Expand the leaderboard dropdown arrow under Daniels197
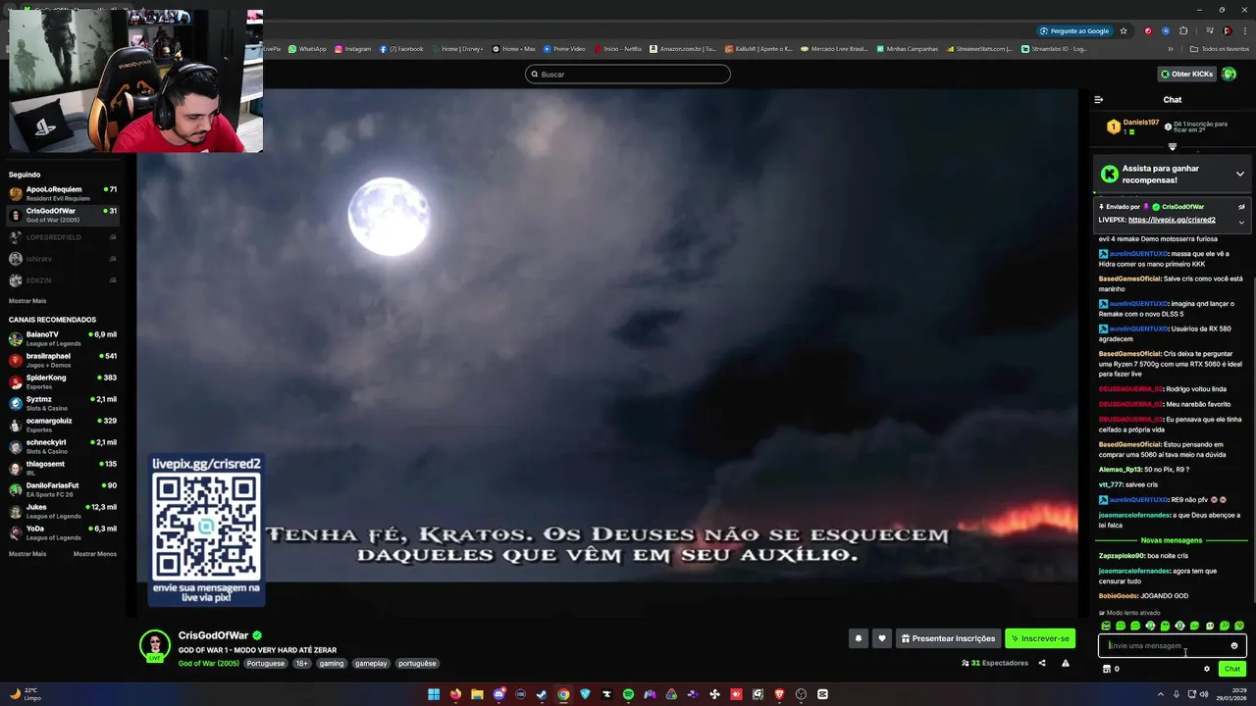The height and width of the screenshot is (706, 1256). [x=1172, y=147]
